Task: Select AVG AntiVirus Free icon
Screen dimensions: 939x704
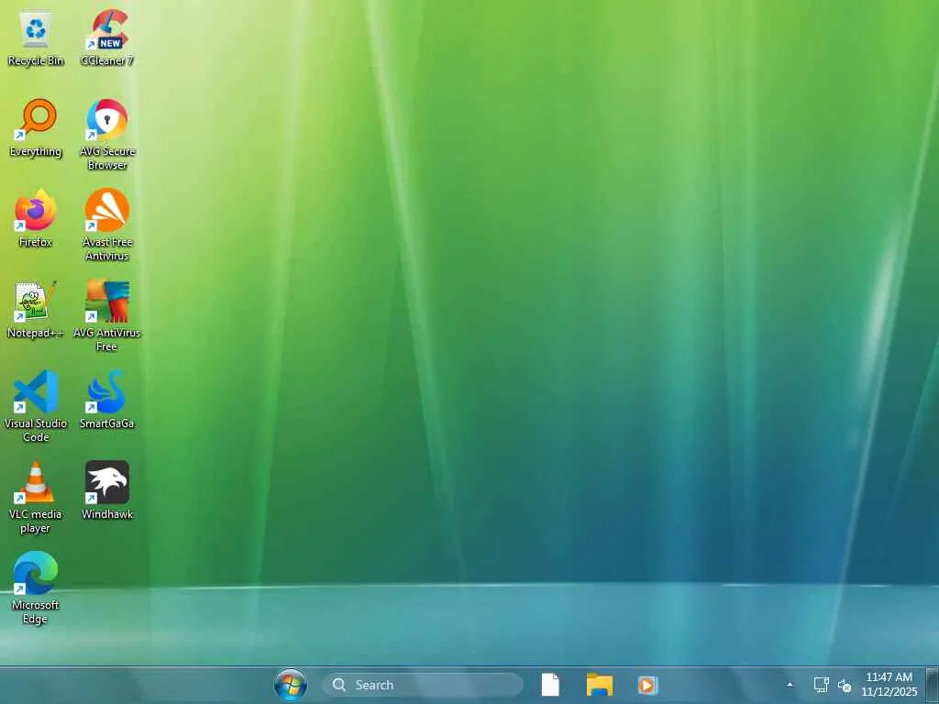Action: point(107,315)
